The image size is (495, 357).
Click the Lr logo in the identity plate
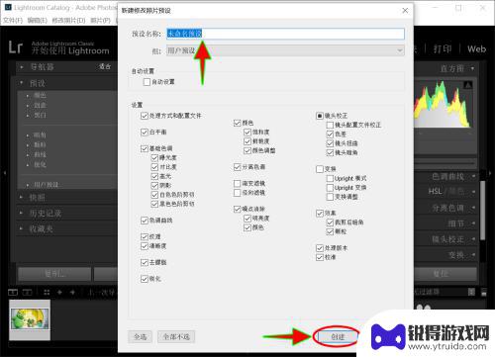click(16, 47)
